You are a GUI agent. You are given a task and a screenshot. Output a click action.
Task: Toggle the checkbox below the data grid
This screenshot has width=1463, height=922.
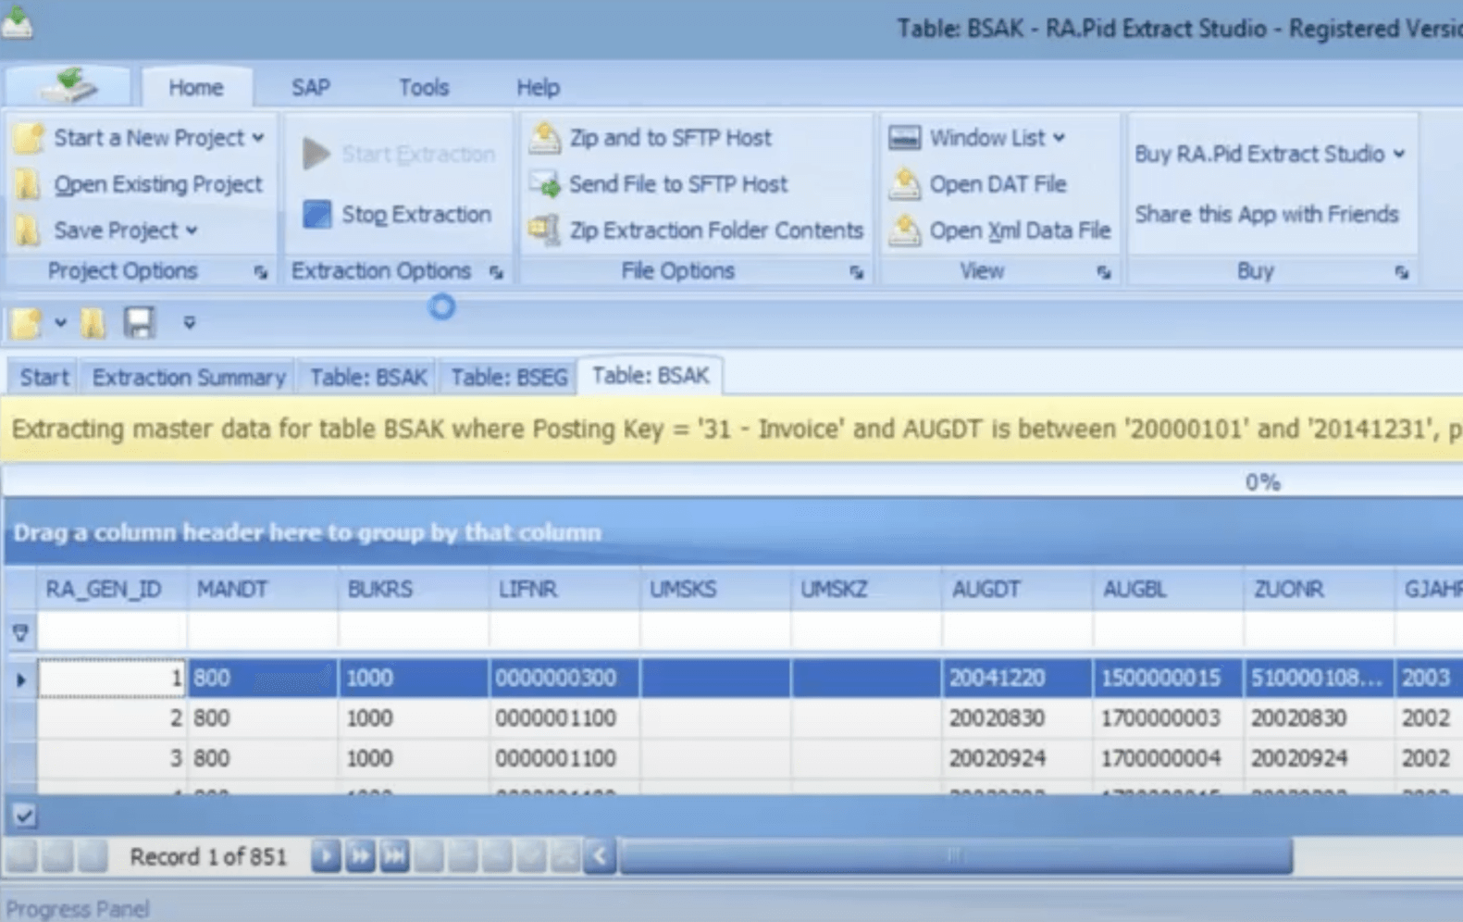click(24, 816)
